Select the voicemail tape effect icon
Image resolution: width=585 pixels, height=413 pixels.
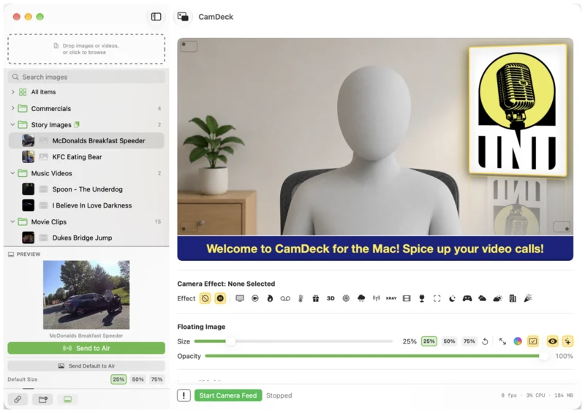pos(285,298)
